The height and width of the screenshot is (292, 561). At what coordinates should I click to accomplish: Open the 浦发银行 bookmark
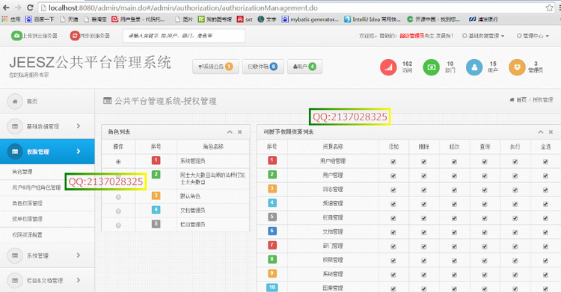483,19
